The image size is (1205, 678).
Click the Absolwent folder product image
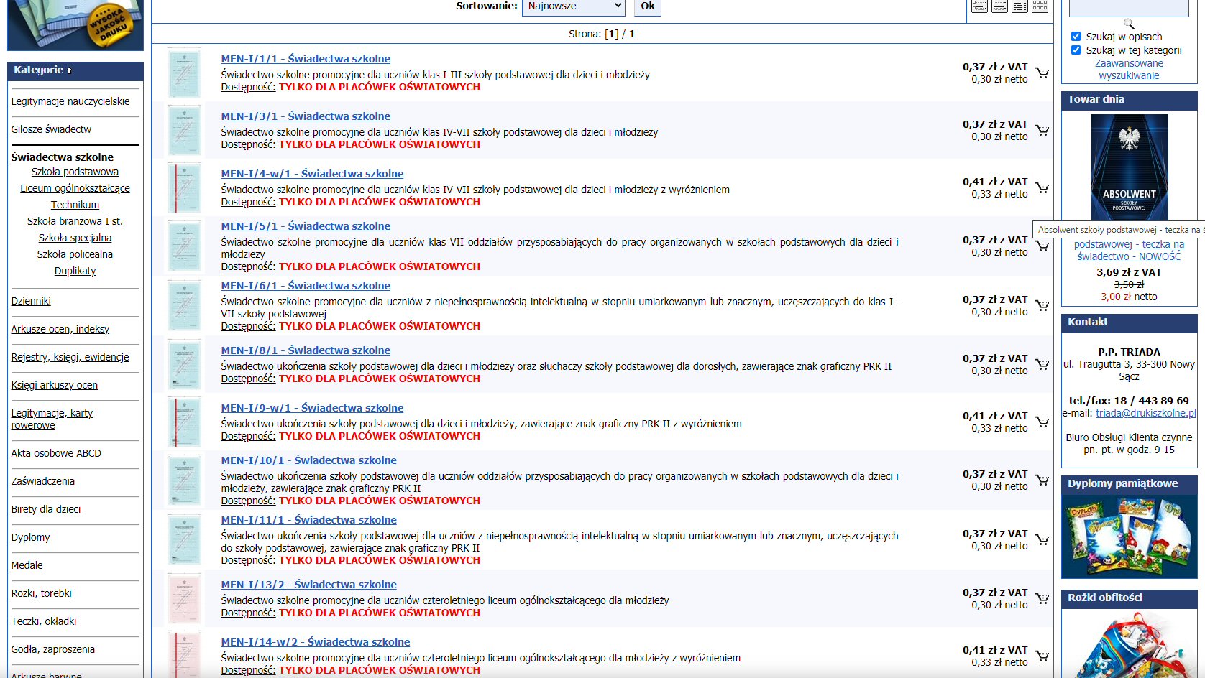tap(1129, 167)
